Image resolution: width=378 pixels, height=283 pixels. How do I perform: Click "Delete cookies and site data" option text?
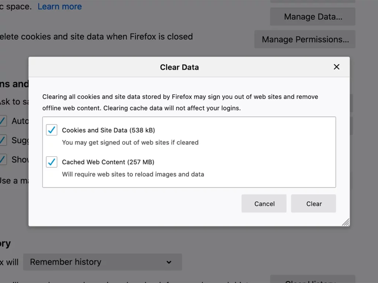97,37
